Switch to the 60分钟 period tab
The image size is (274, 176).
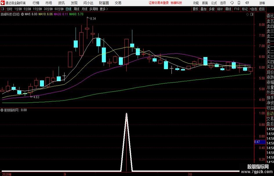click(x=59, y=9)
